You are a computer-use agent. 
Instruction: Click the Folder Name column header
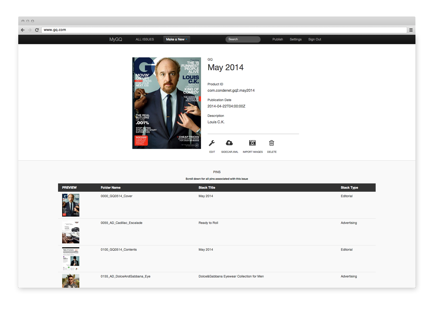click(111, 188)
